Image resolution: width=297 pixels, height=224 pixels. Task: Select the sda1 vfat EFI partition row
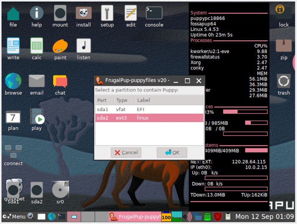click(x=149, y=109)
